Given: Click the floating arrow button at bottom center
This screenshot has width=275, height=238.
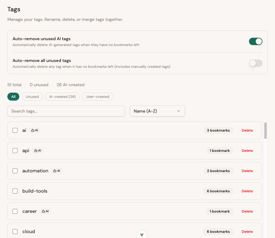Looking at the screenshot, I should (x=141, y=234).
